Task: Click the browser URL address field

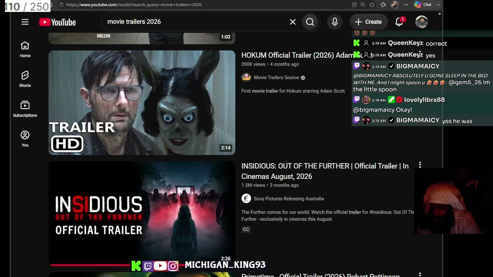Action: (134, 5)
